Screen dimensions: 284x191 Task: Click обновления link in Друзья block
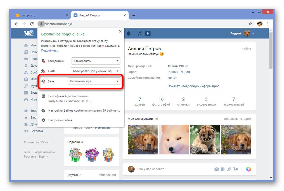[x=107, y=175]
